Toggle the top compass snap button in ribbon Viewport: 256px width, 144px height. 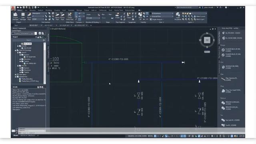(76, 13)
